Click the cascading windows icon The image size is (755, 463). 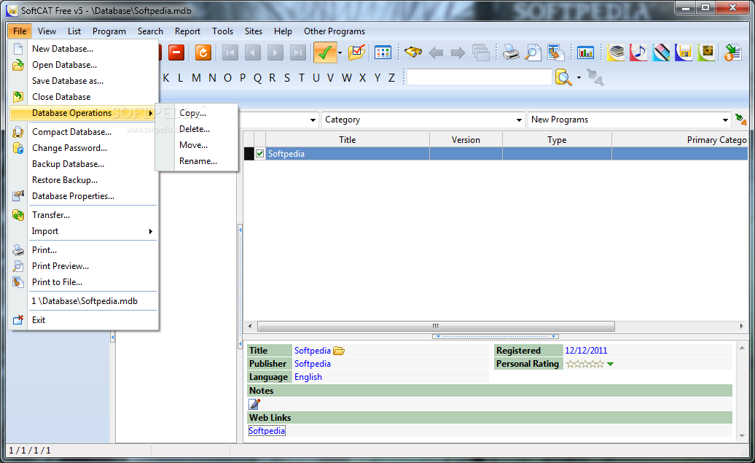[480, 52]
